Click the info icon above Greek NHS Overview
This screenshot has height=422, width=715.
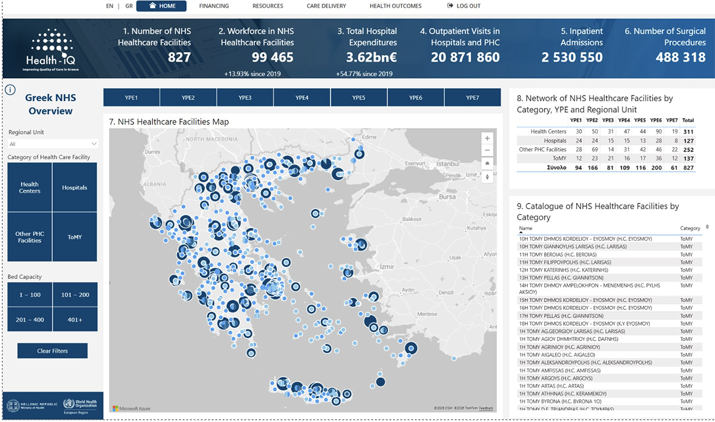coord(10,90)
